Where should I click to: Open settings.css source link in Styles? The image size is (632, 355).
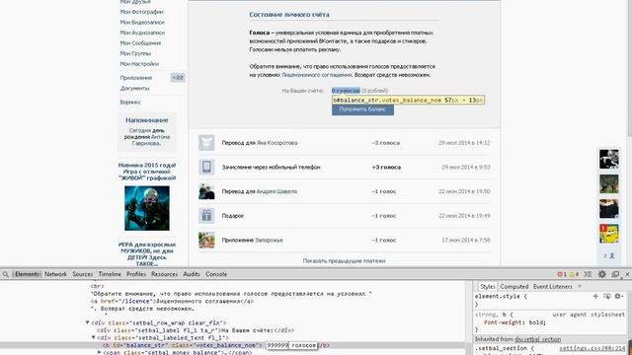[592, 348]
